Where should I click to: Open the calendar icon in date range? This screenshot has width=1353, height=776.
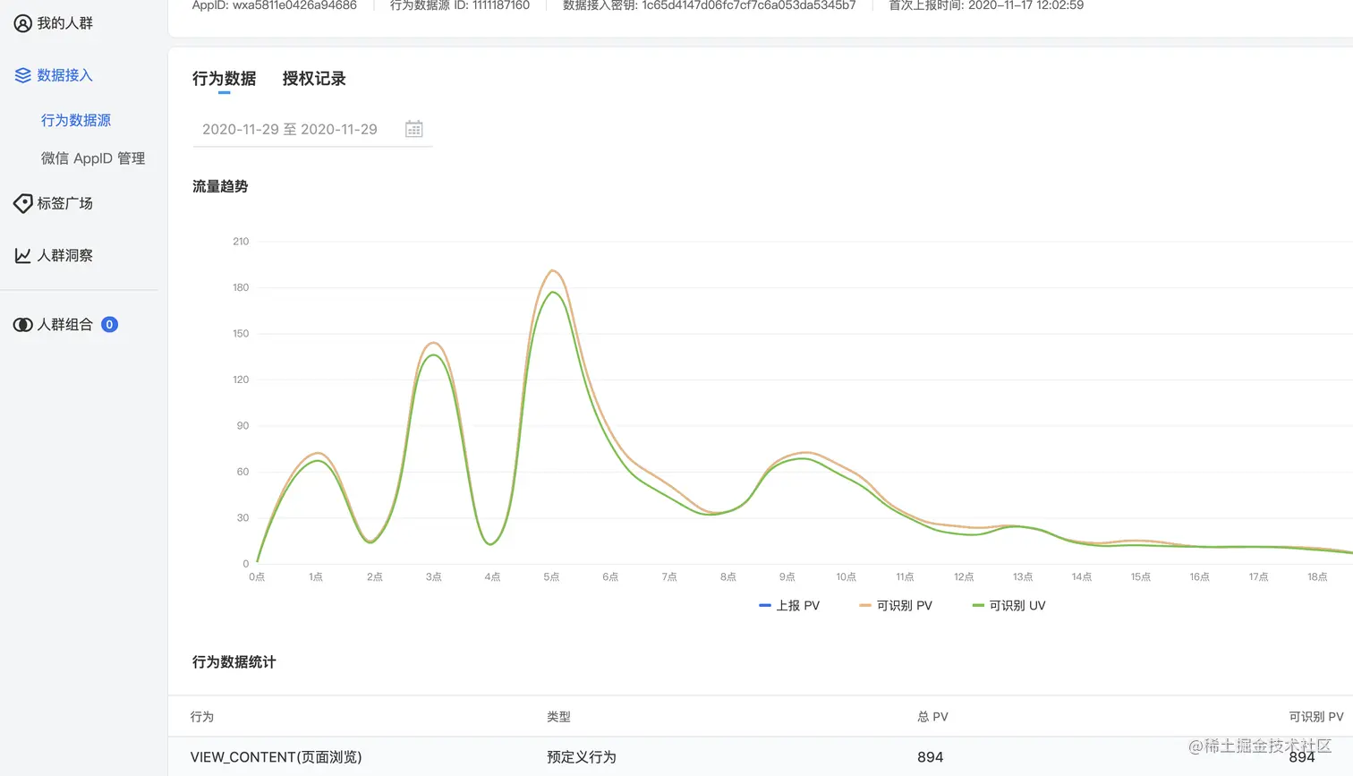click(413, 129)
